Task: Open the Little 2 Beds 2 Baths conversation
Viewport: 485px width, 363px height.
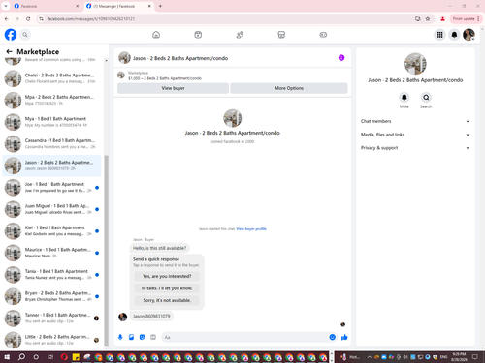Action: [x=51, y=340]
